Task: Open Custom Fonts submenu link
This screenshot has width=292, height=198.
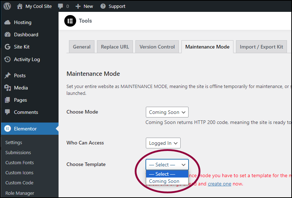Action: coord(19,163)
